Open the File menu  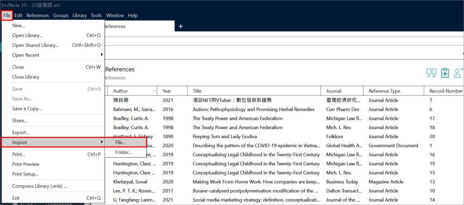coord(7,15)
